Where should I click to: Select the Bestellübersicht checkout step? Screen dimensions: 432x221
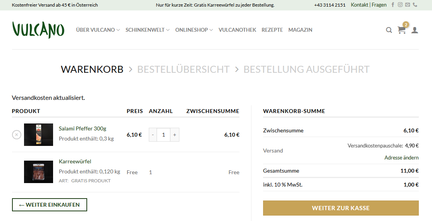[x=183, y=69]
